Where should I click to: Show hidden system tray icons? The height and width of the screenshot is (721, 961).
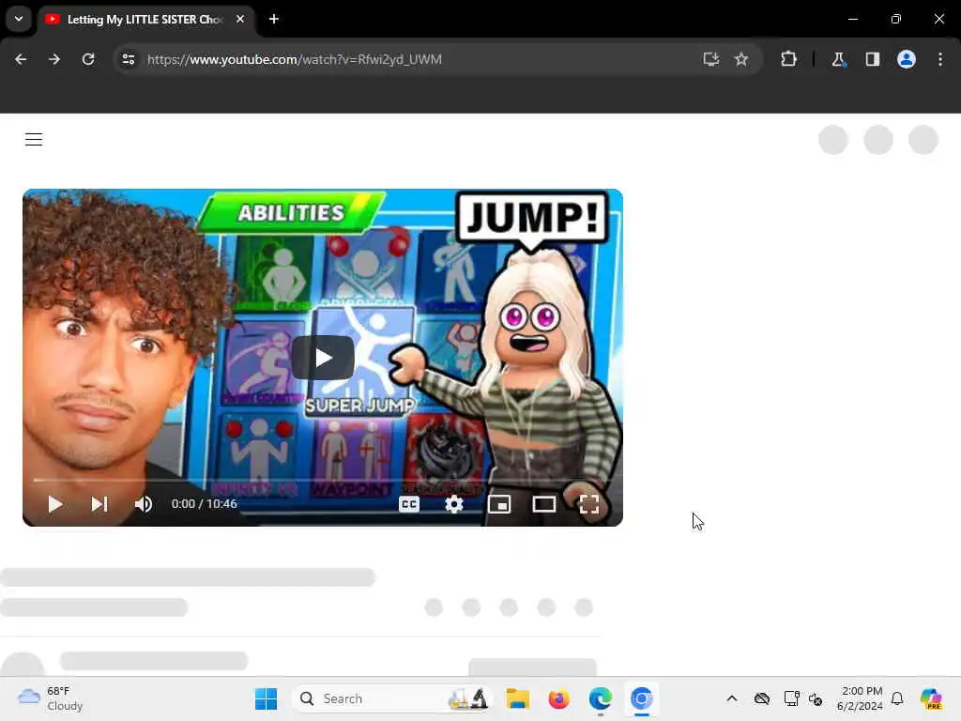(x=732, y=698)
